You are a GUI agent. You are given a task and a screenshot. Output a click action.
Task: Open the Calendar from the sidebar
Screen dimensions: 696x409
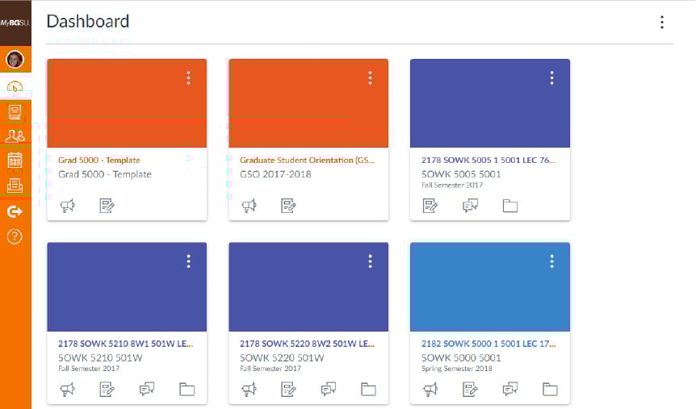[x=15, y=161]
